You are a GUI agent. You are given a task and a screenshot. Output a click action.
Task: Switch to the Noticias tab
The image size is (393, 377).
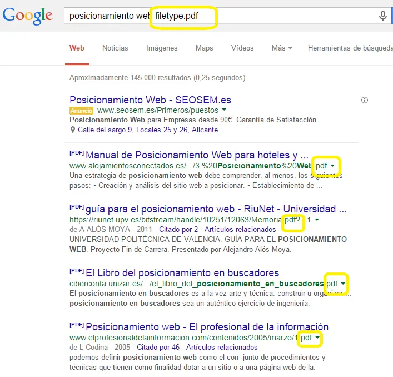pos(115,48)
